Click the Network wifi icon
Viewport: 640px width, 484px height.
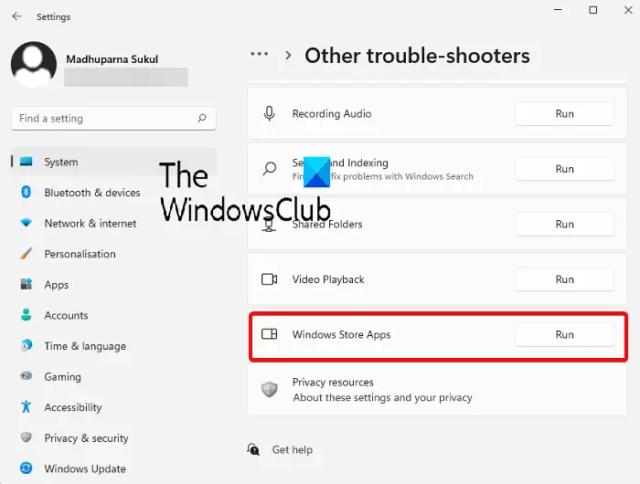point(27,223)
